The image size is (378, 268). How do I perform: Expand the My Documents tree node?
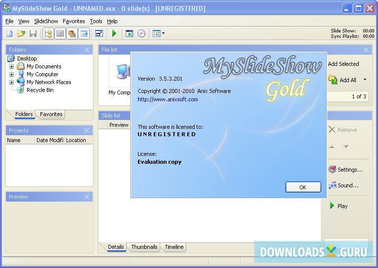tap(11, 66)
